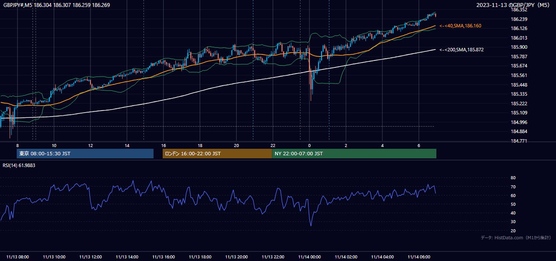Click the 11/13 22:00 date label
This screenshot has height=261, width=556.
pyautogui.click(x=273, y=257)
